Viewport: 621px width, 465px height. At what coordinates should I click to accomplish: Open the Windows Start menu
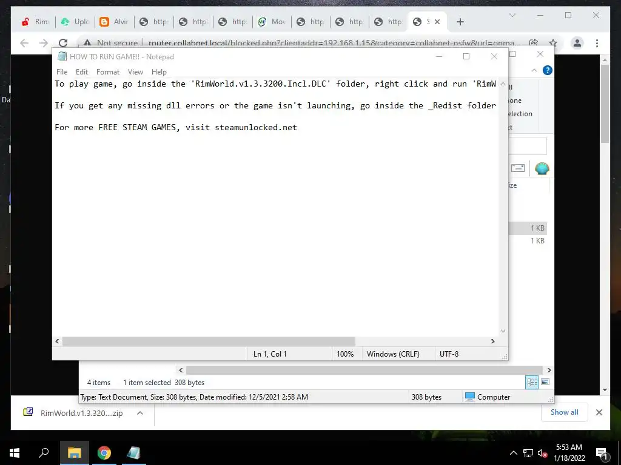(15, 453)
